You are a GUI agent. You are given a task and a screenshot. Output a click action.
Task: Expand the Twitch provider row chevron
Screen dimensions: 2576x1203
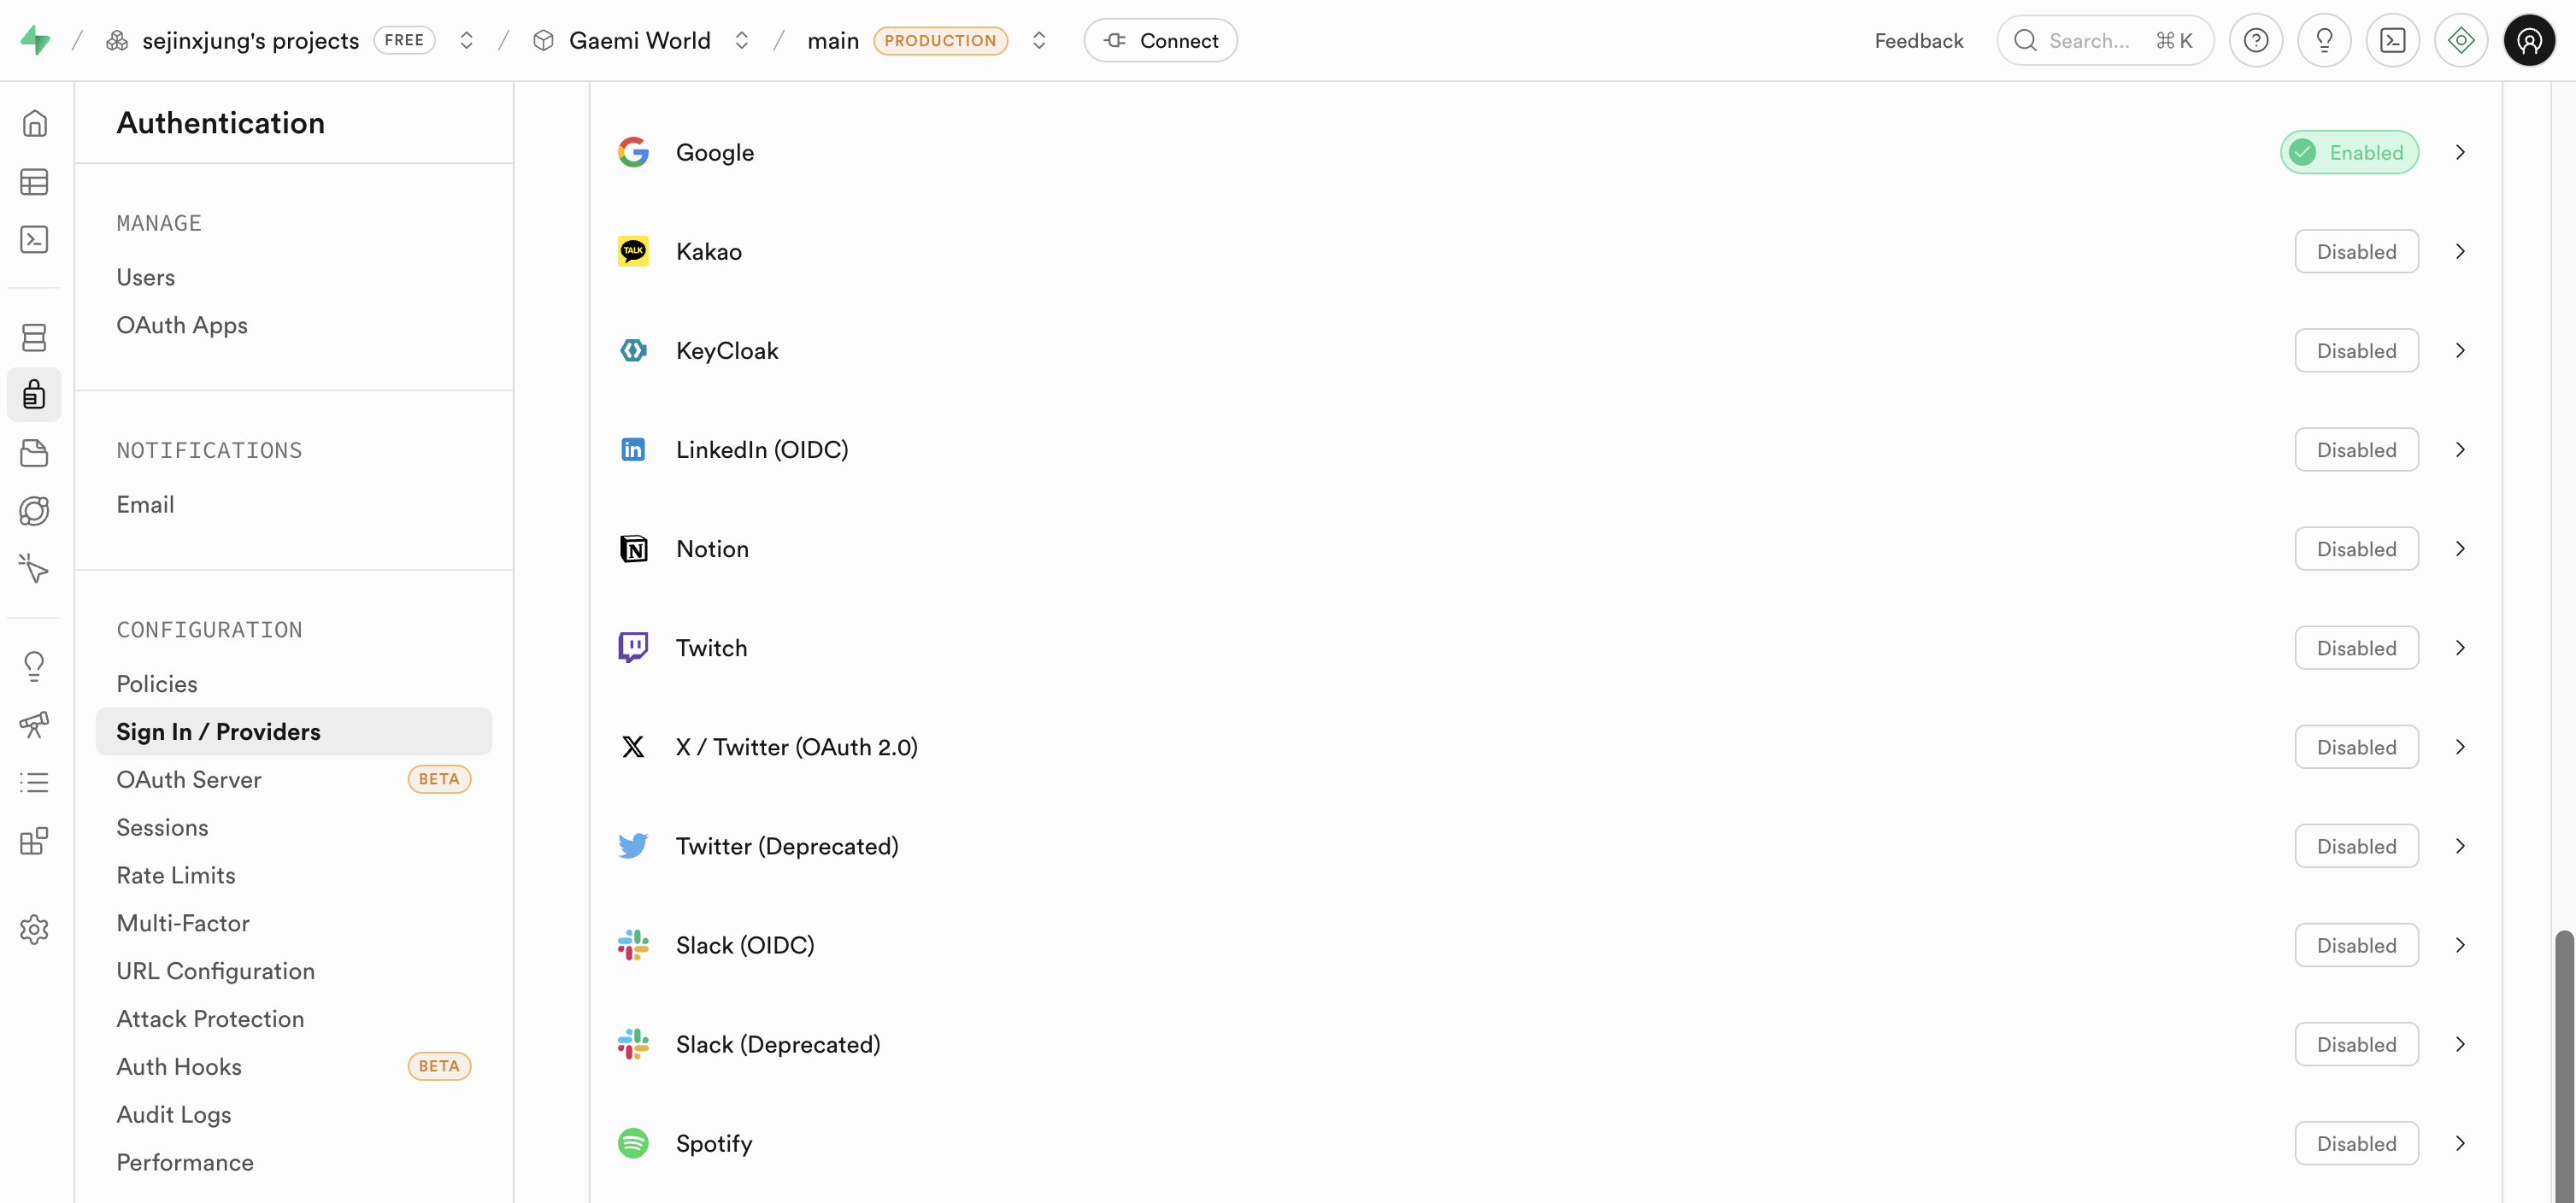pos(2460,648)
